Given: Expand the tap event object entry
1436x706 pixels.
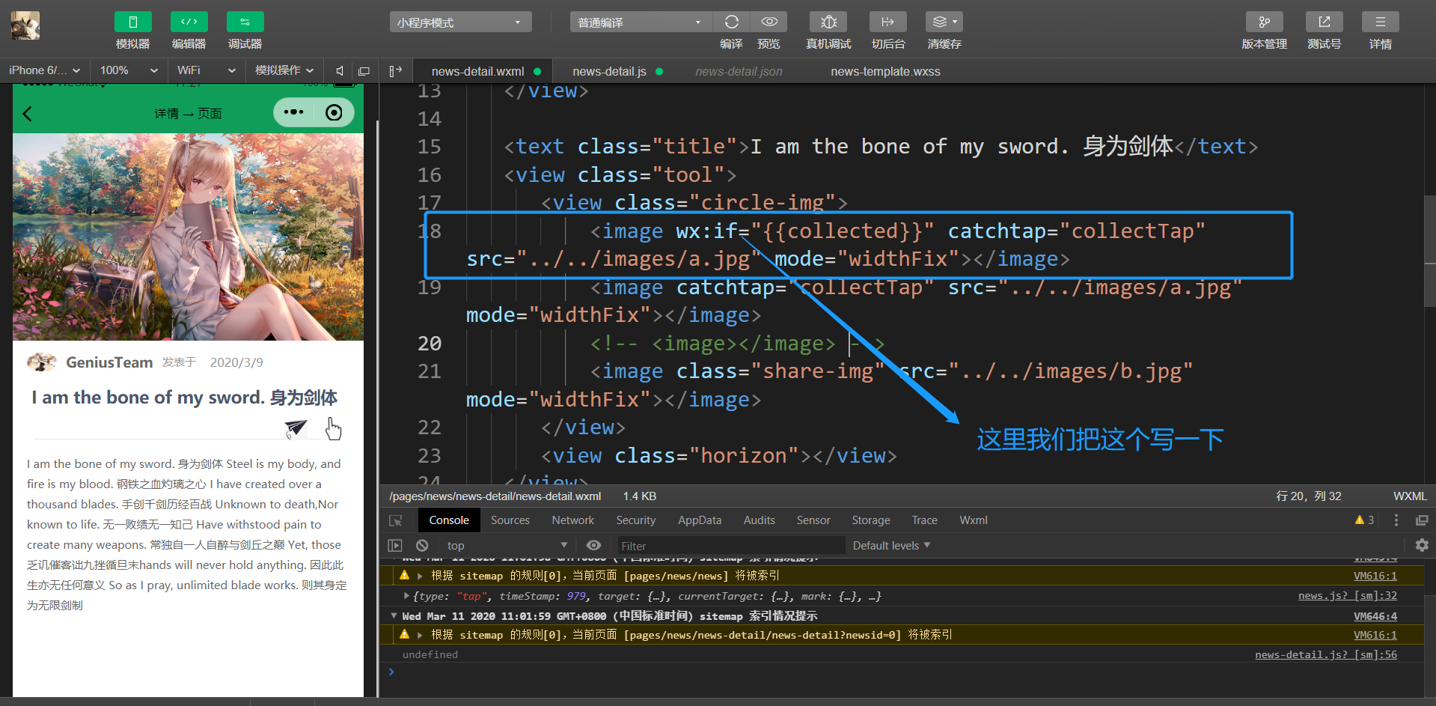Looking at the screenshot, I should click(x=406, y=596).
